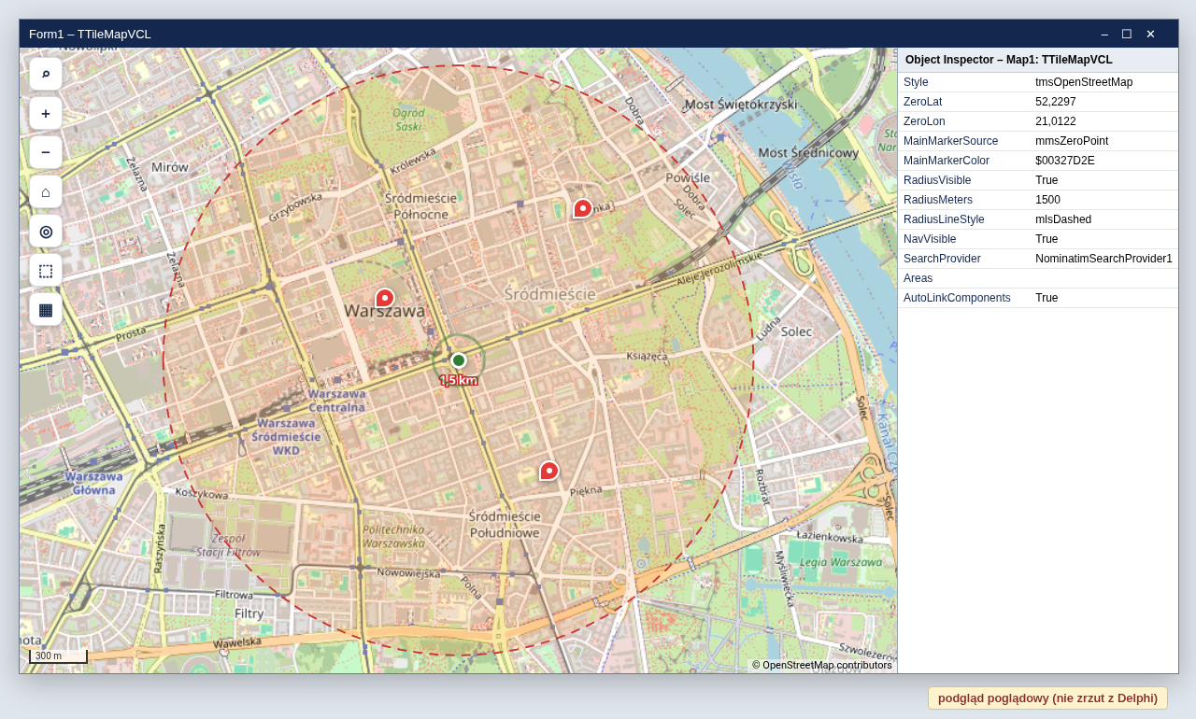
Task: Click the Object Inspector header
Action: coord(1038,60)
